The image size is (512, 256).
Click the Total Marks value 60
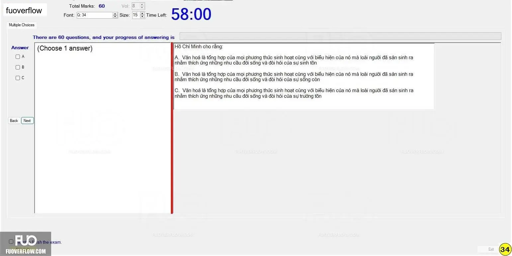[x=102, y=6]
